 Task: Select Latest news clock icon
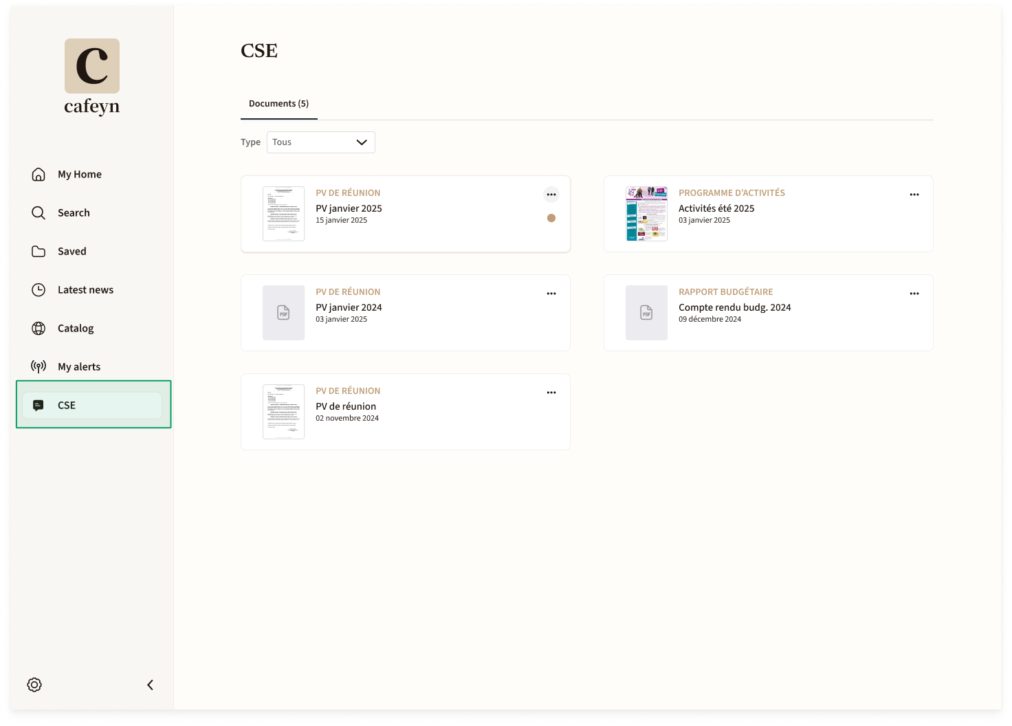click(38, 290)
